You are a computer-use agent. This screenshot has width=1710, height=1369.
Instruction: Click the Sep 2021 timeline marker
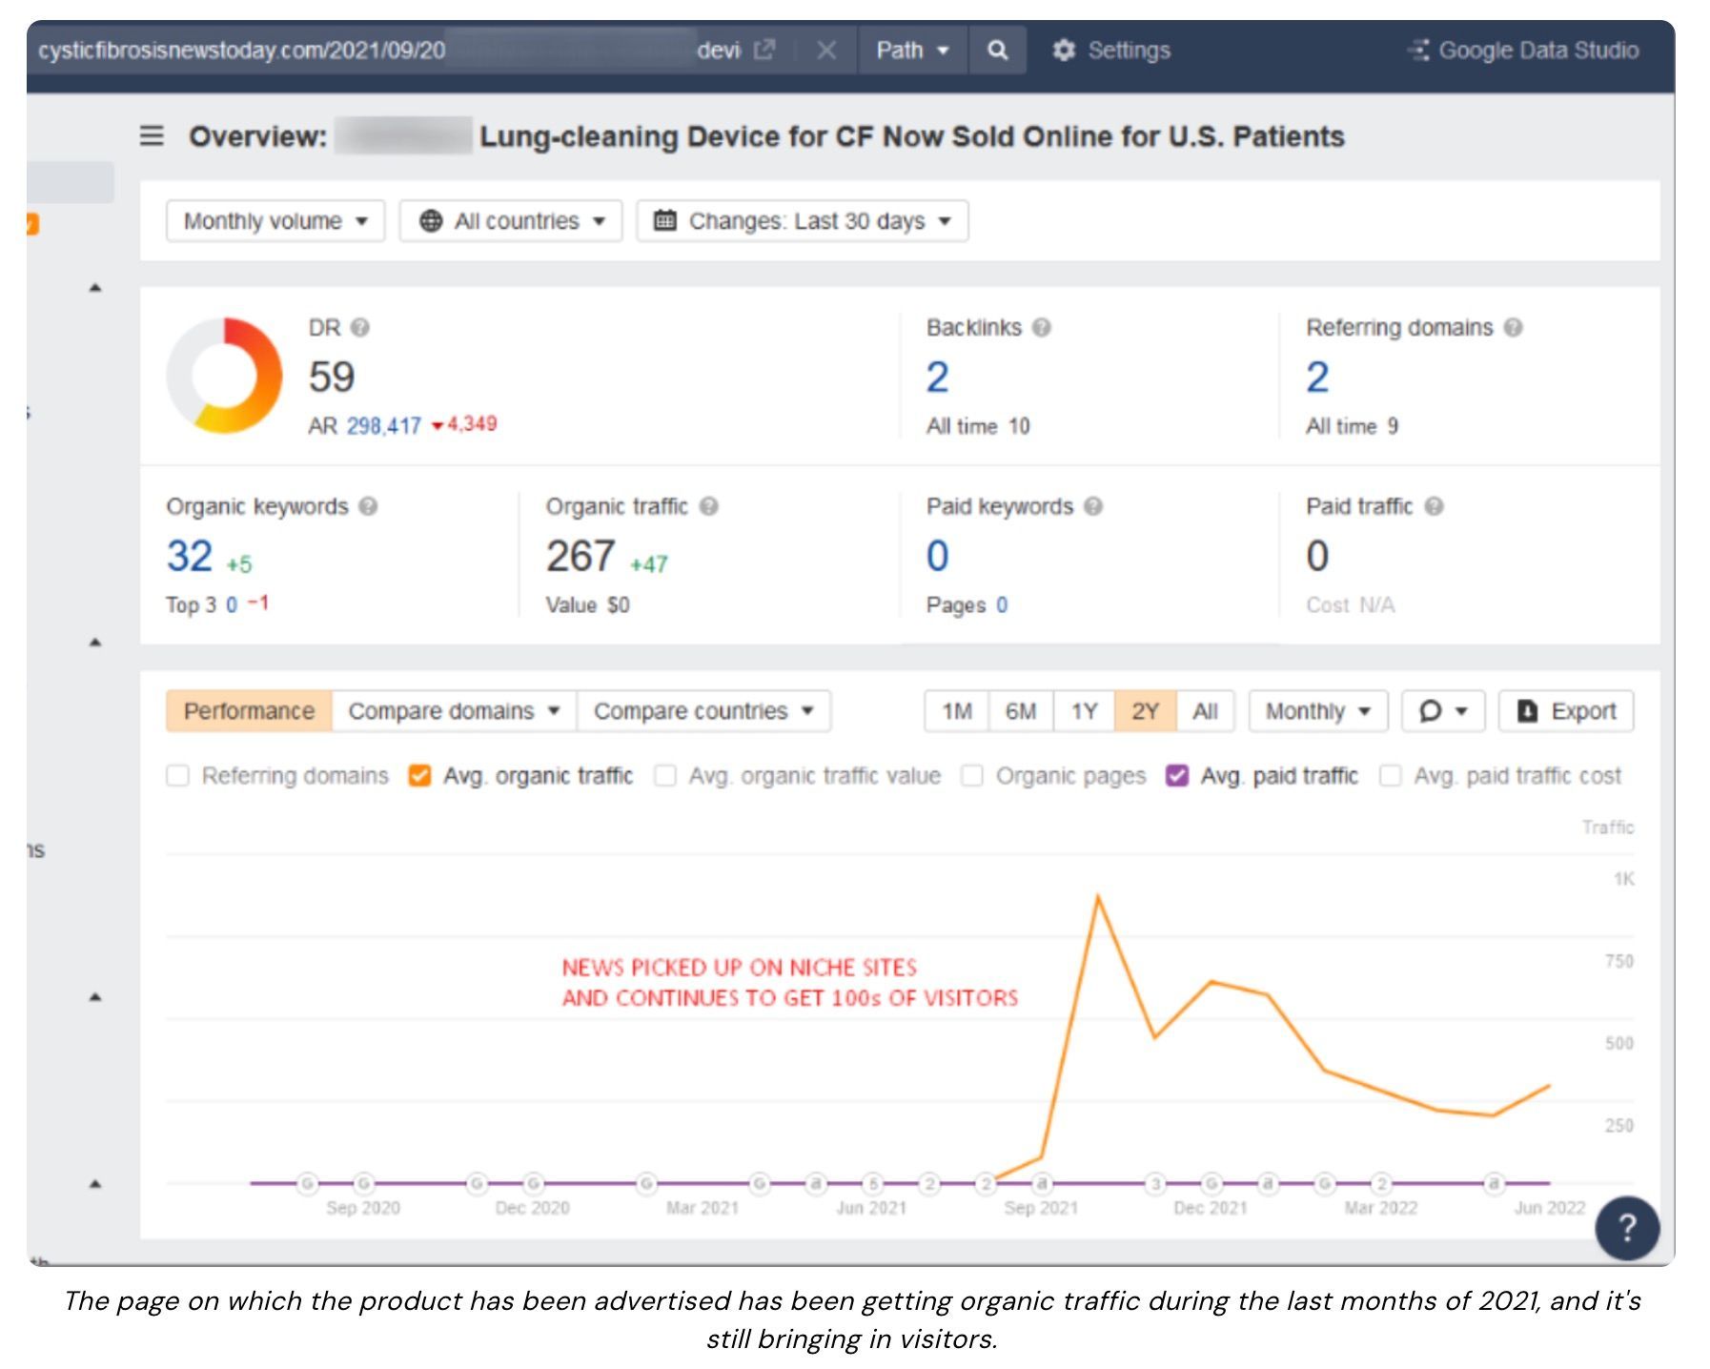tap(1042, 1183)
